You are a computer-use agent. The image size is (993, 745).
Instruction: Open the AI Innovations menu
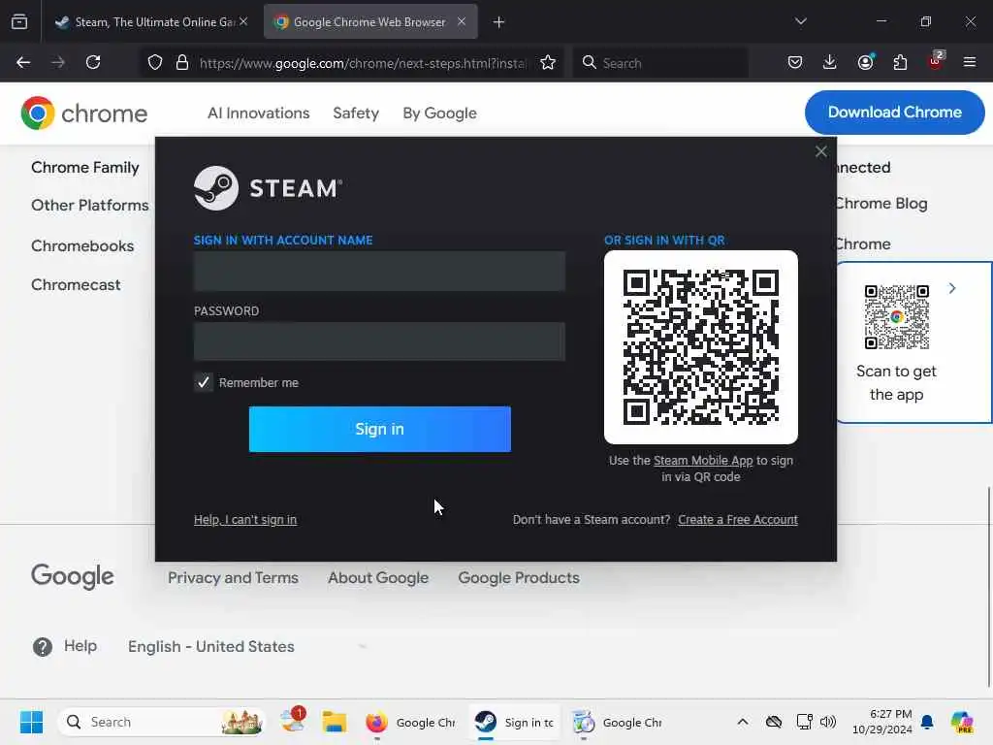coord(258,113)
